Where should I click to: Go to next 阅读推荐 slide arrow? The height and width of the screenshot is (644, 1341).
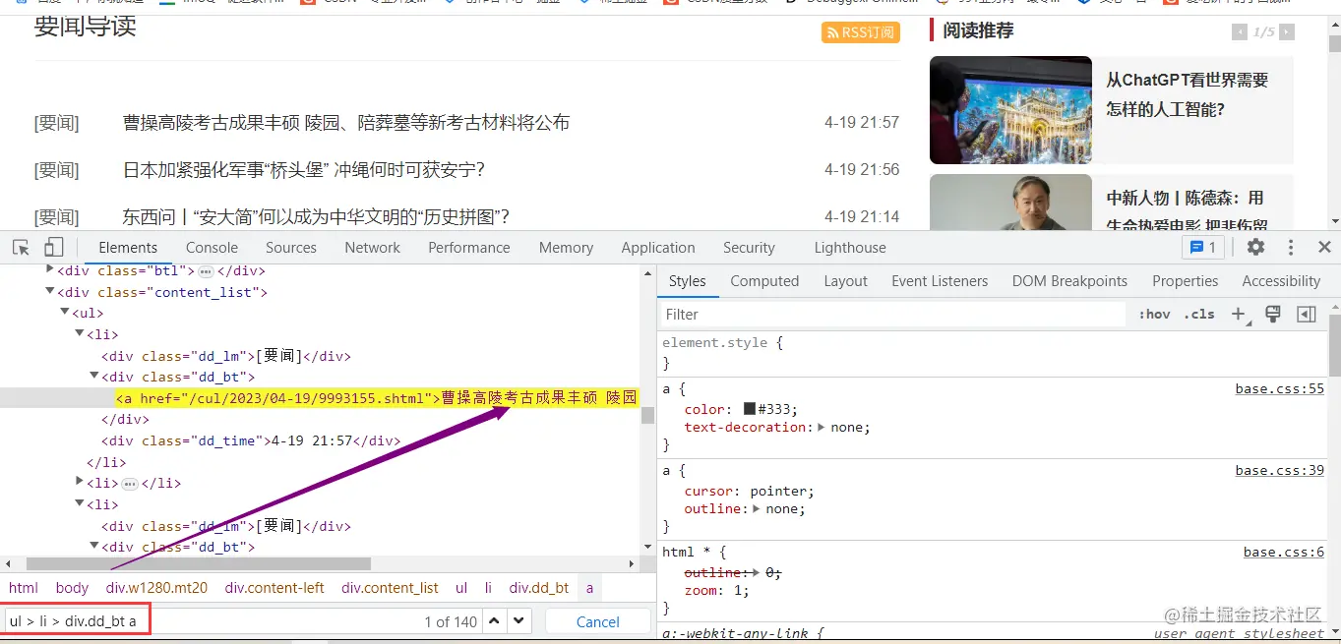tap(1287, 32)
